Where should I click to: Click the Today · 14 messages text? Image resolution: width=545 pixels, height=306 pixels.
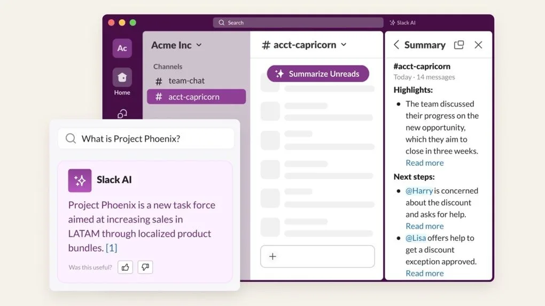click(424, 77)
